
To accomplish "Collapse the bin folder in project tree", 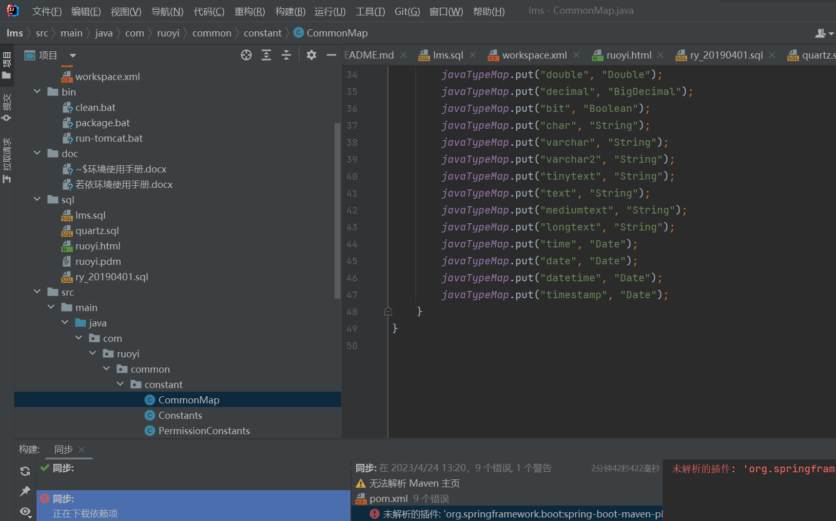I will [37, 92].
